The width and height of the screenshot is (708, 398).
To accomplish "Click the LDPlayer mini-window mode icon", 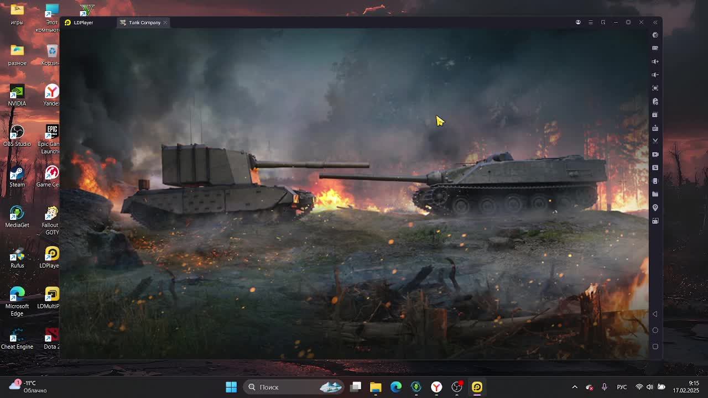I will (603, 23).
